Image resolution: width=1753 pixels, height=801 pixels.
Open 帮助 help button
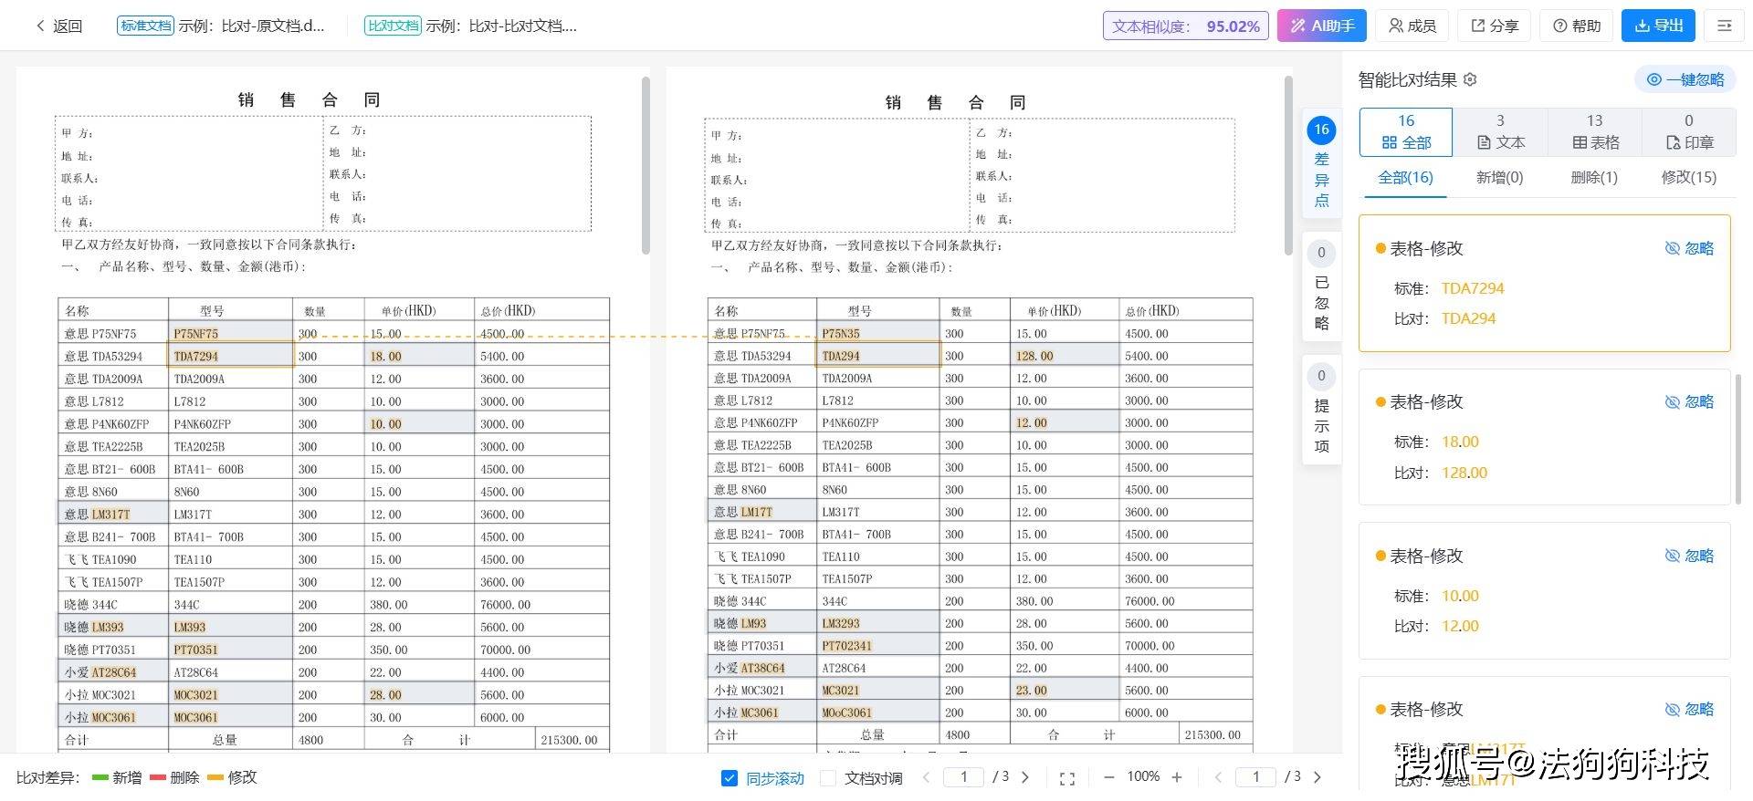point(1577,26)
